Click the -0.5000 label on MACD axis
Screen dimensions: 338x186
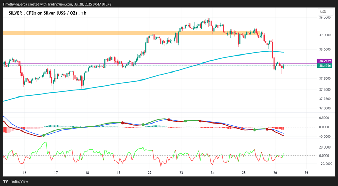click(324, 137)
